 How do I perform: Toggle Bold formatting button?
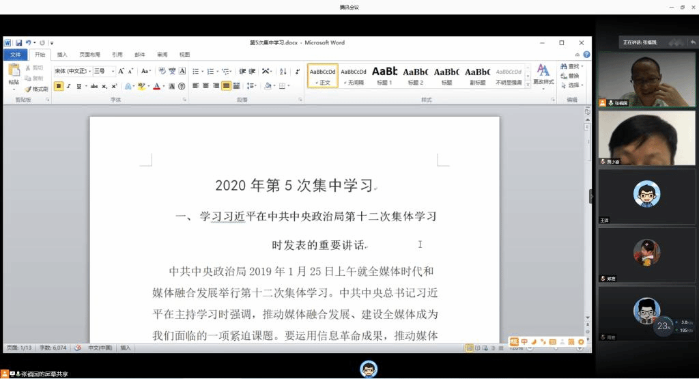[59, 86]
